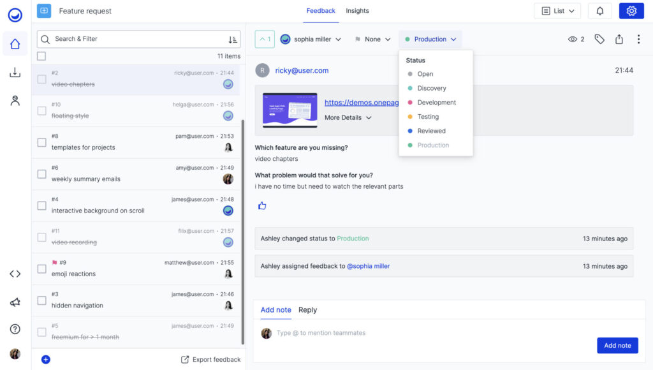Check the checkbox for 'templates for projects'

[x=41, y=141]
